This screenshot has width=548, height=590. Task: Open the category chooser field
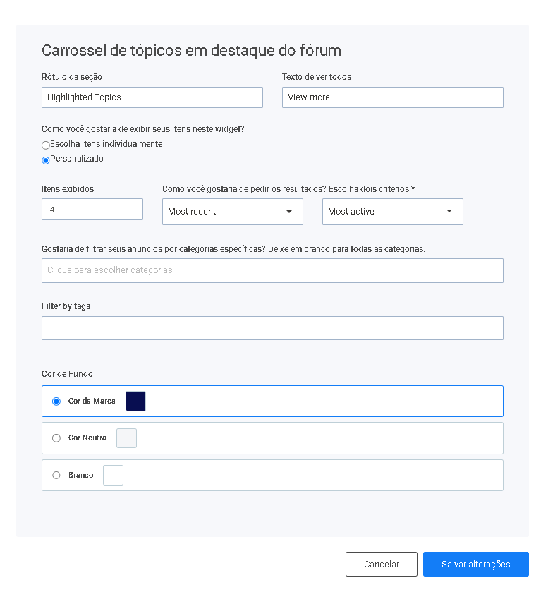coord(272,270)
